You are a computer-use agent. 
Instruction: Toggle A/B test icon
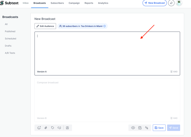(x=147, y=128)
